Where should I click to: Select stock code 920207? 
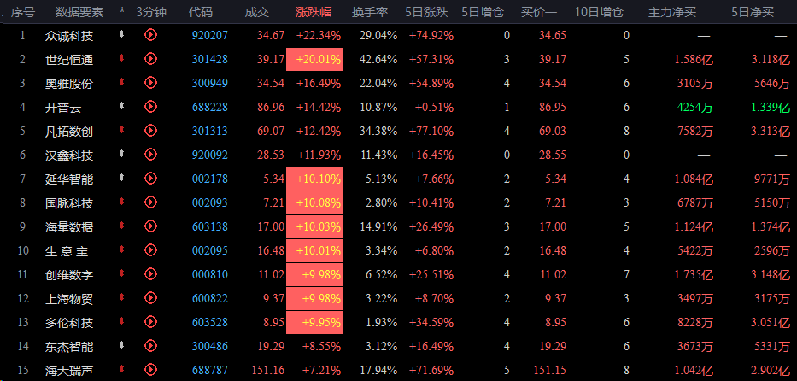tap(210, 36)
